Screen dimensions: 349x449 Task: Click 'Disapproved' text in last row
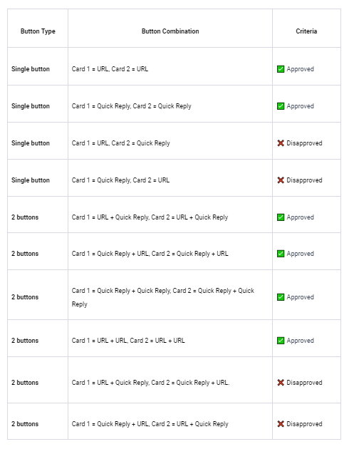pyautogui.click(x=304, y=424)
